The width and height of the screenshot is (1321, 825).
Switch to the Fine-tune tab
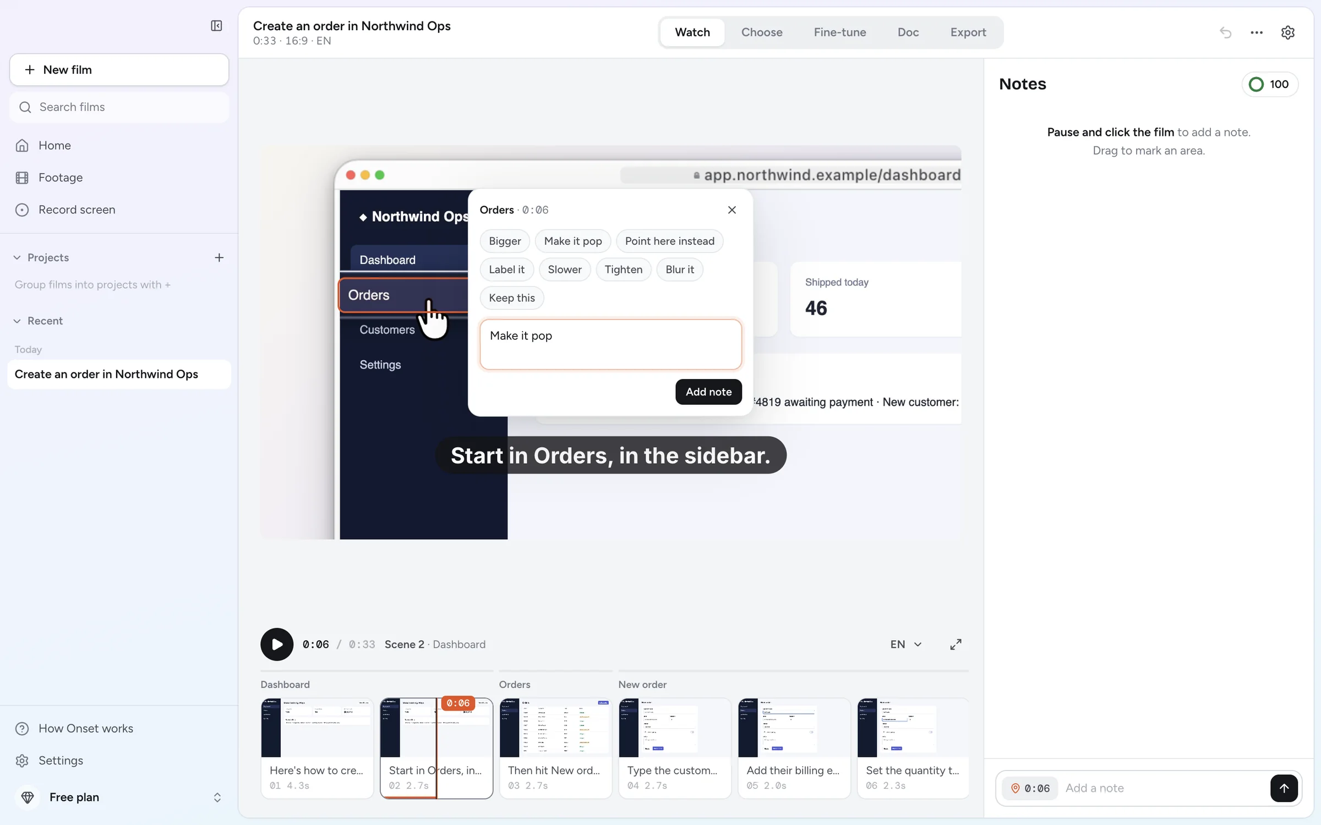point(840,32)
